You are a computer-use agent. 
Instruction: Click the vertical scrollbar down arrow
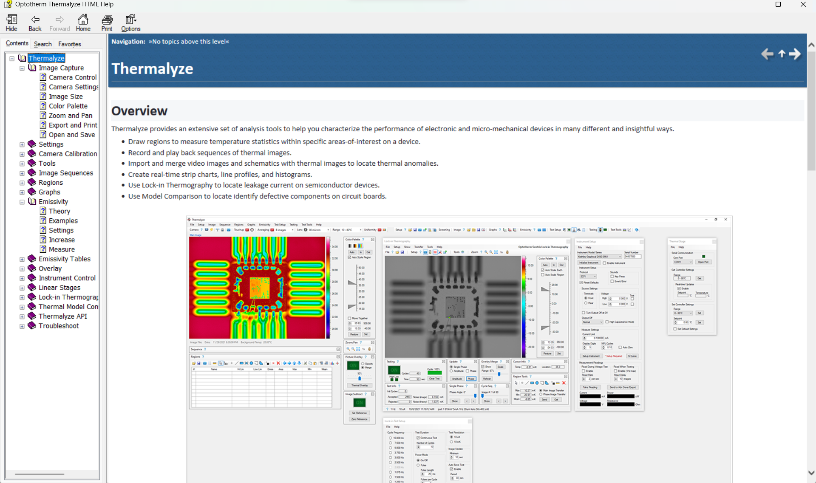click(811, 473)
